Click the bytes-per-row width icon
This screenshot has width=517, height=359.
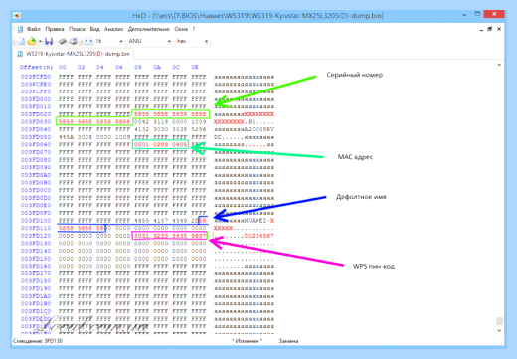(x=88, y=41)
